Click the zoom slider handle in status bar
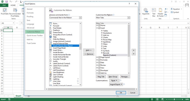Image resolution: width=190 pixels, height=101 pixels. [x=174, y=99]
